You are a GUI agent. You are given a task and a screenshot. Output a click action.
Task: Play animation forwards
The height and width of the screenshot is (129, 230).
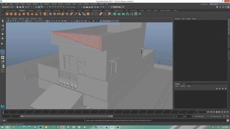(x=219, y=112)
